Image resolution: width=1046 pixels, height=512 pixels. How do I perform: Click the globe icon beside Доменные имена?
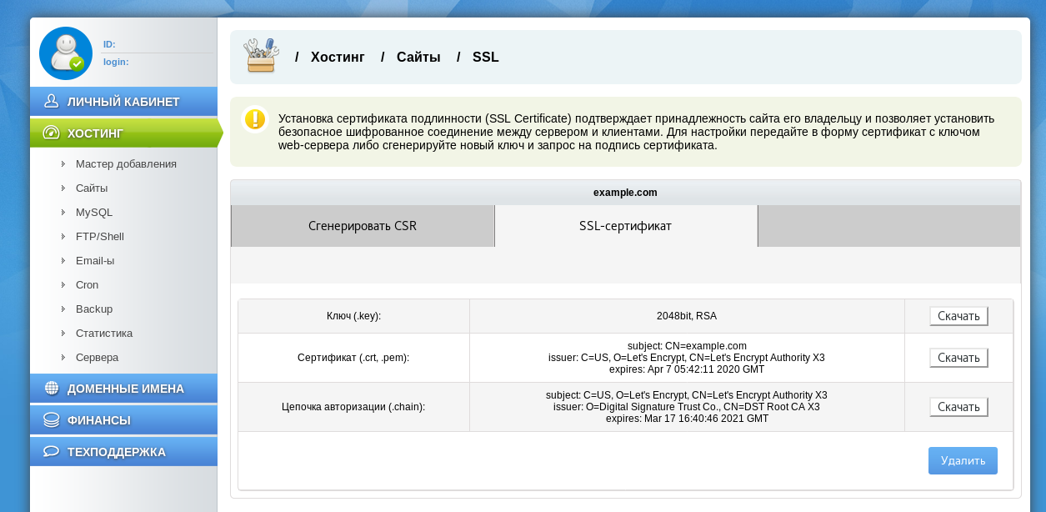pos(52,389)
